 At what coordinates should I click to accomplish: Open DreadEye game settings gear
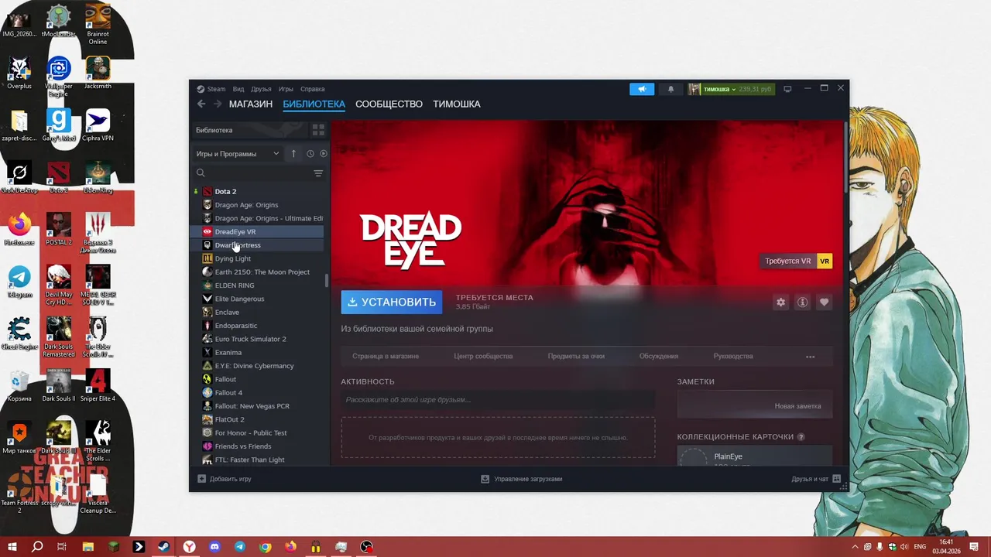pos(780,302)
